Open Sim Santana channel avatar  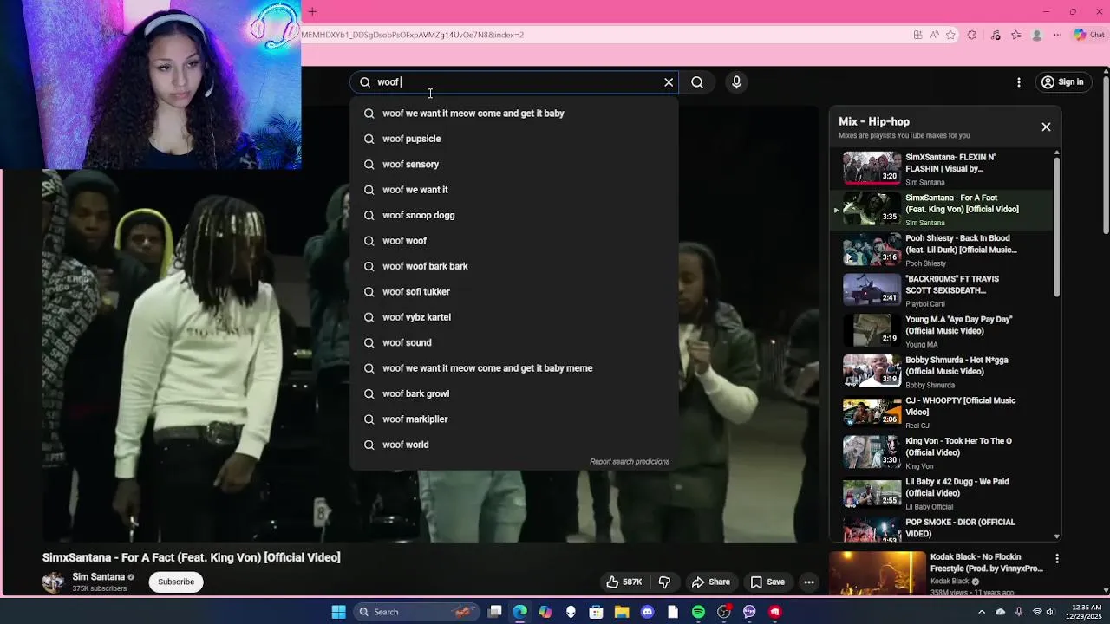[53, 582]
